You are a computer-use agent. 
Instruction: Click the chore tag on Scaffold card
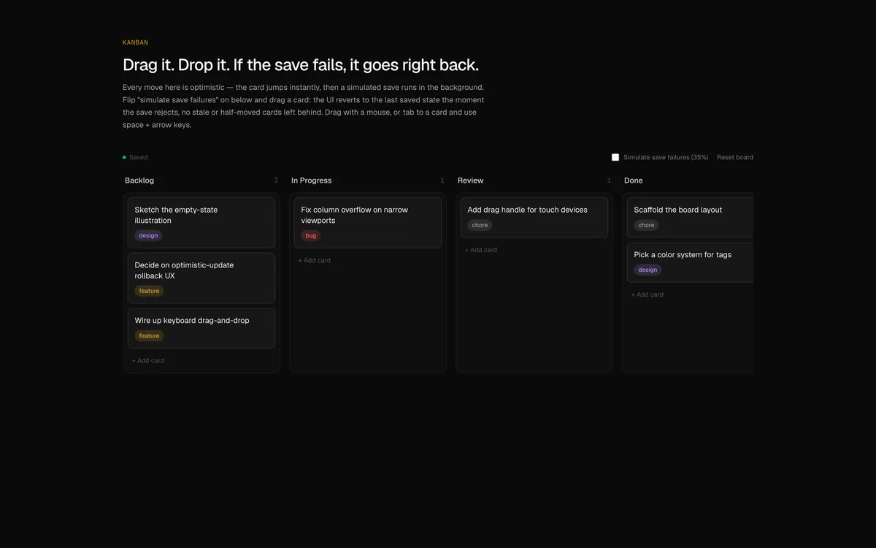pos(646,225)
